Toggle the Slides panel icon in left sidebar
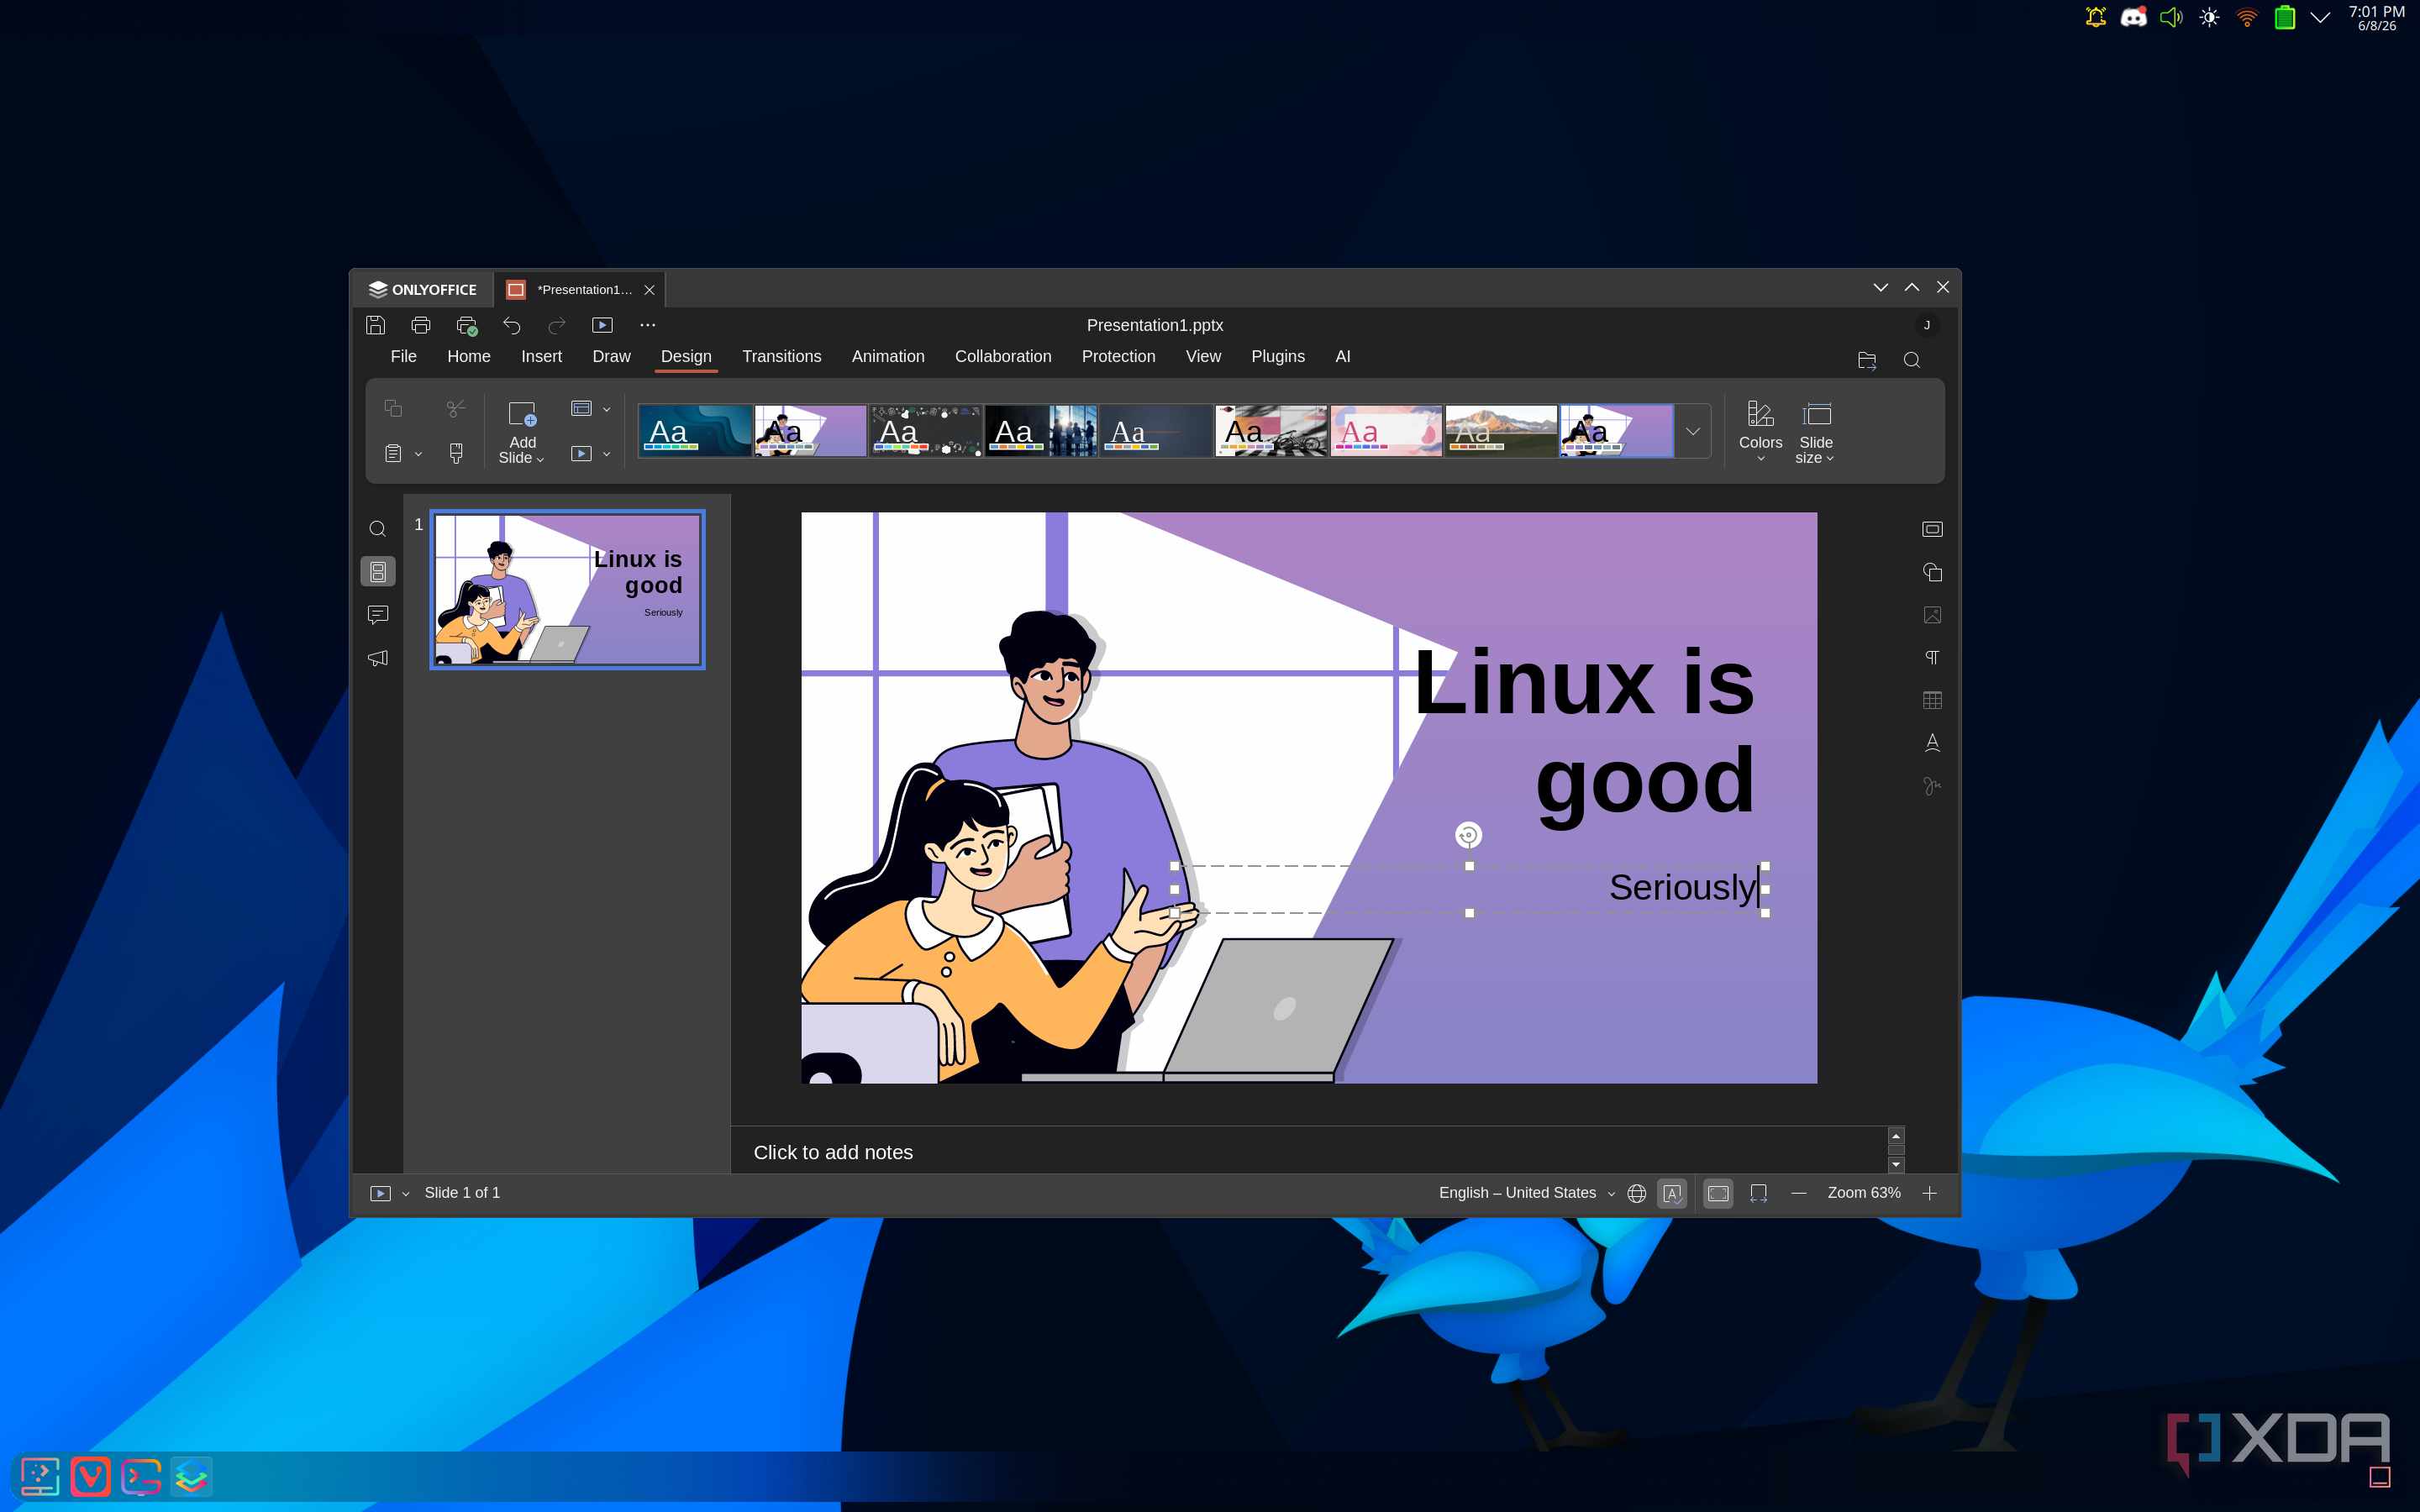The height and width of the screenshot is (1512, 2420). tap(378, 571)
